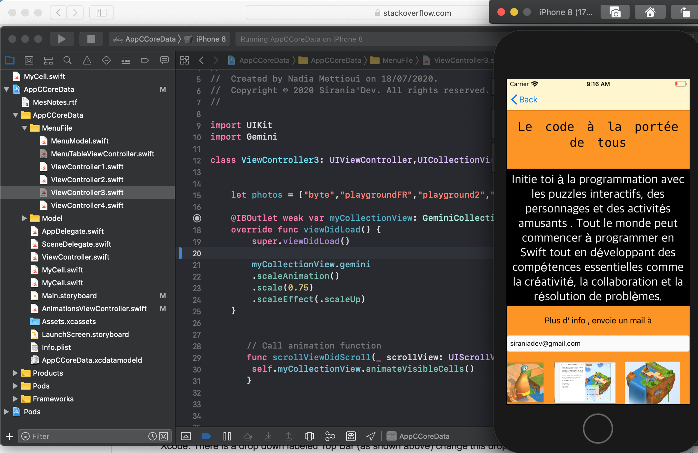The height and width of the screenshot is (453, 698).
Task: Open Main.storyboard file
Action: click(69, 296)
